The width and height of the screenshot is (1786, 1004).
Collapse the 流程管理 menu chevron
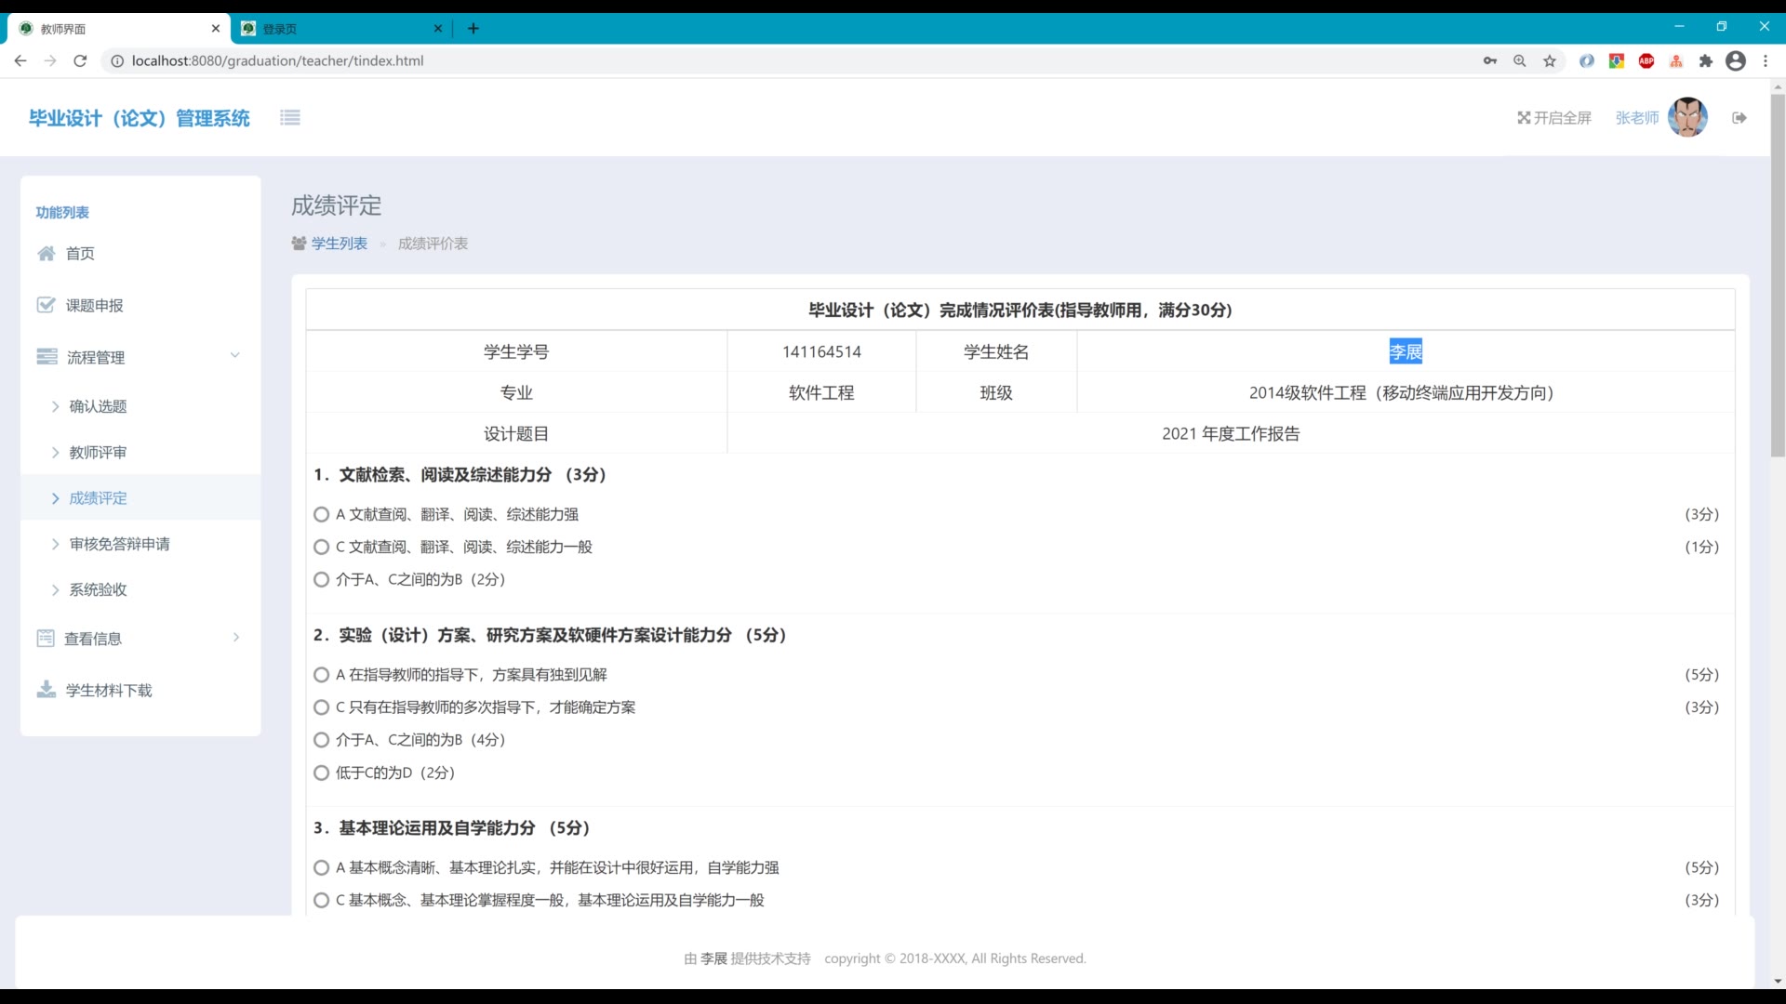click(234, 356)
